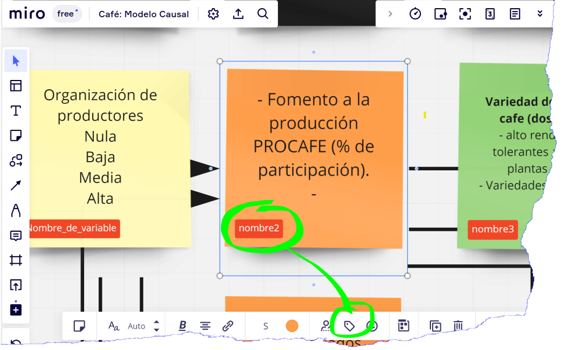Screen dimensions: 569x350
Task: Select the Templates tool in left sidebar
Action: pos(16,86)
